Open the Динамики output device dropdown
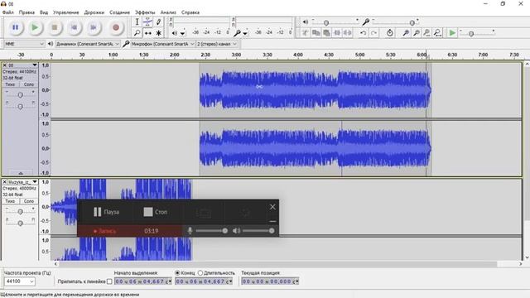The image size is (530, 298). coord(88,44)
